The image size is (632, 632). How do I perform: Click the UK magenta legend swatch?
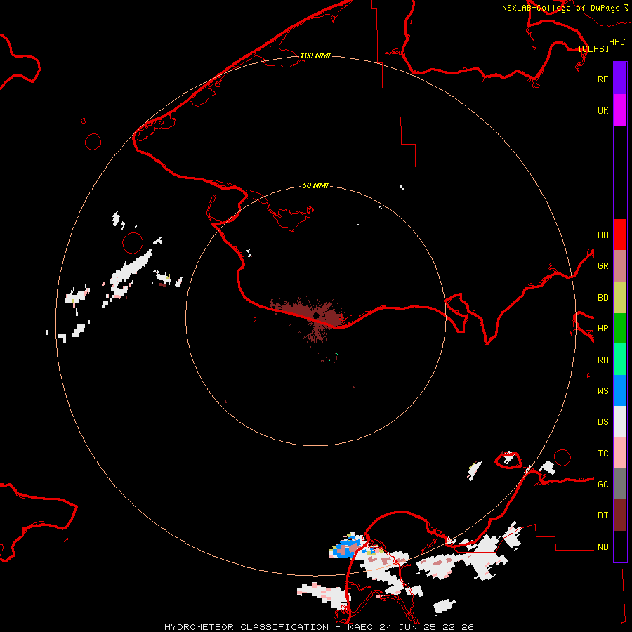(x=620, y=110)
